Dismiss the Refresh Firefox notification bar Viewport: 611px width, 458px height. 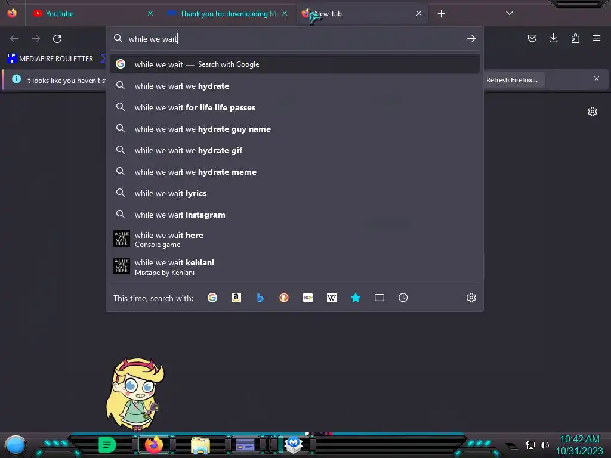[597, 79]
